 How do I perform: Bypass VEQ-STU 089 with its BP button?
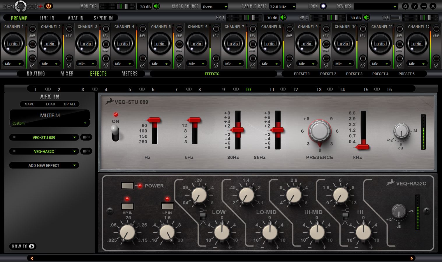(86, 137)
